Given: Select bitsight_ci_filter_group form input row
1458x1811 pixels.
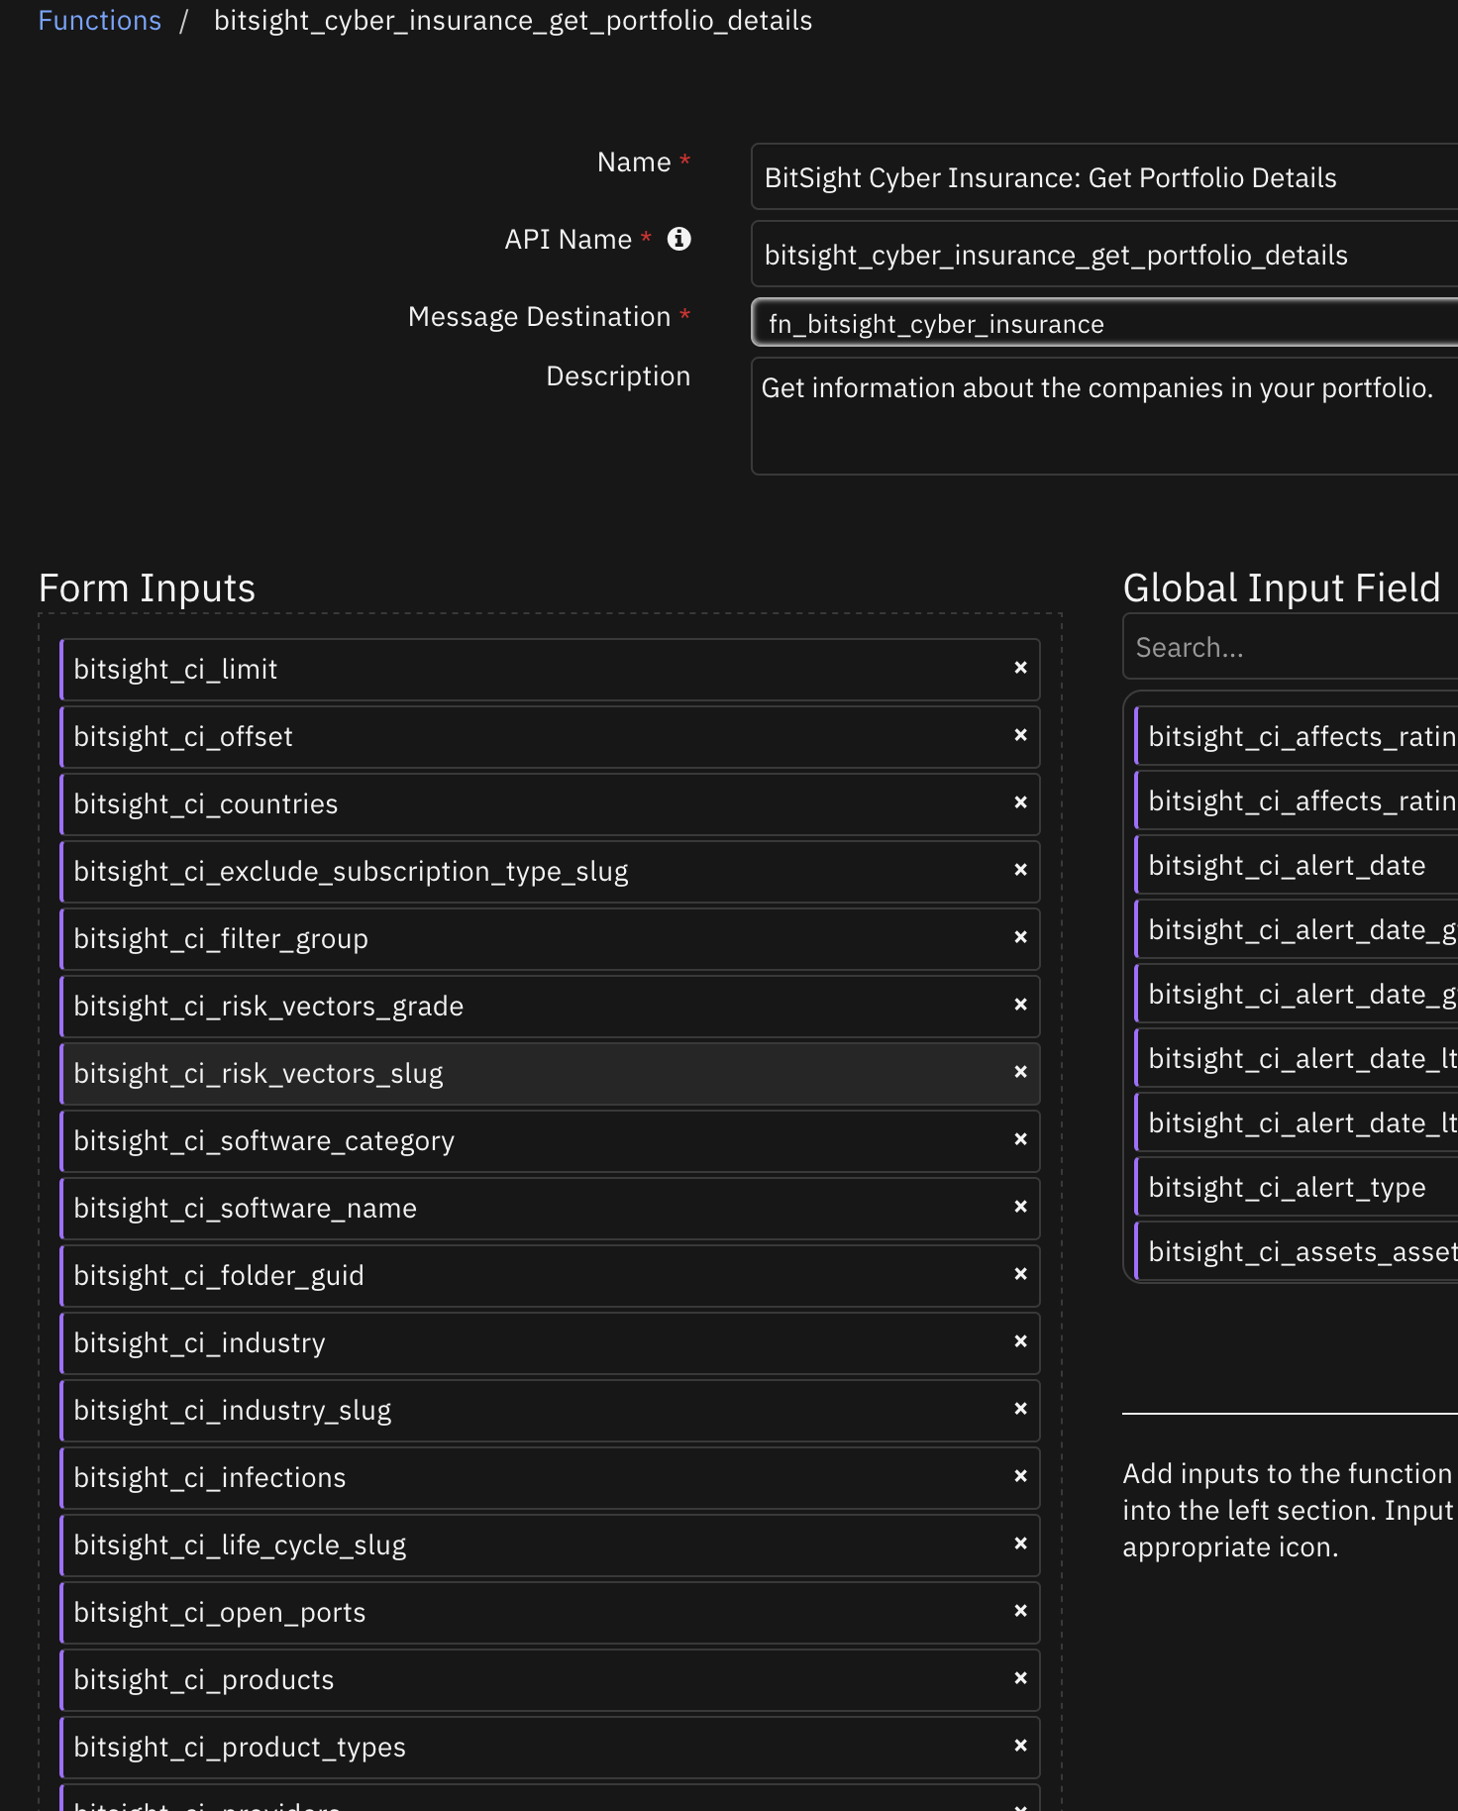Looking at the screenshot, I should click(550, 939).
